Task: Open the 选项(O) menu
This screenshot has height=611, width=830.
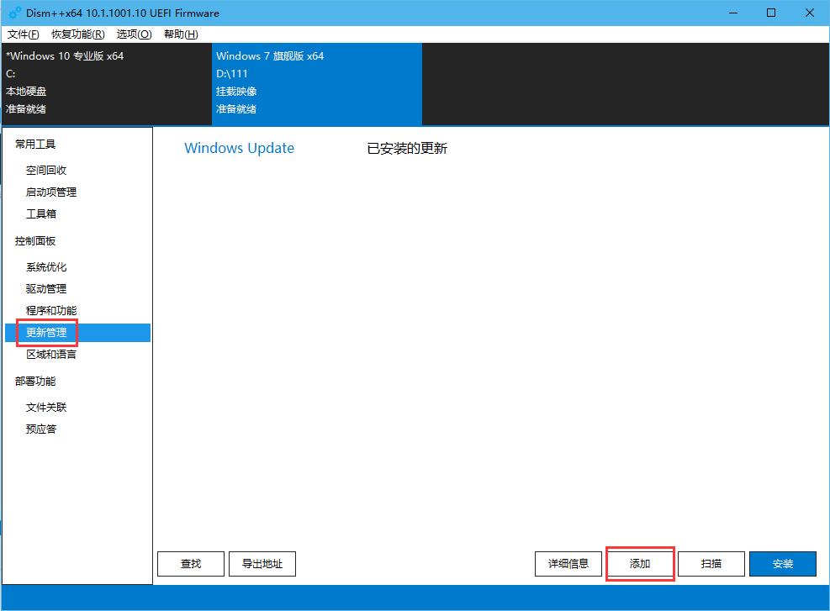Action: click(133, 34)
